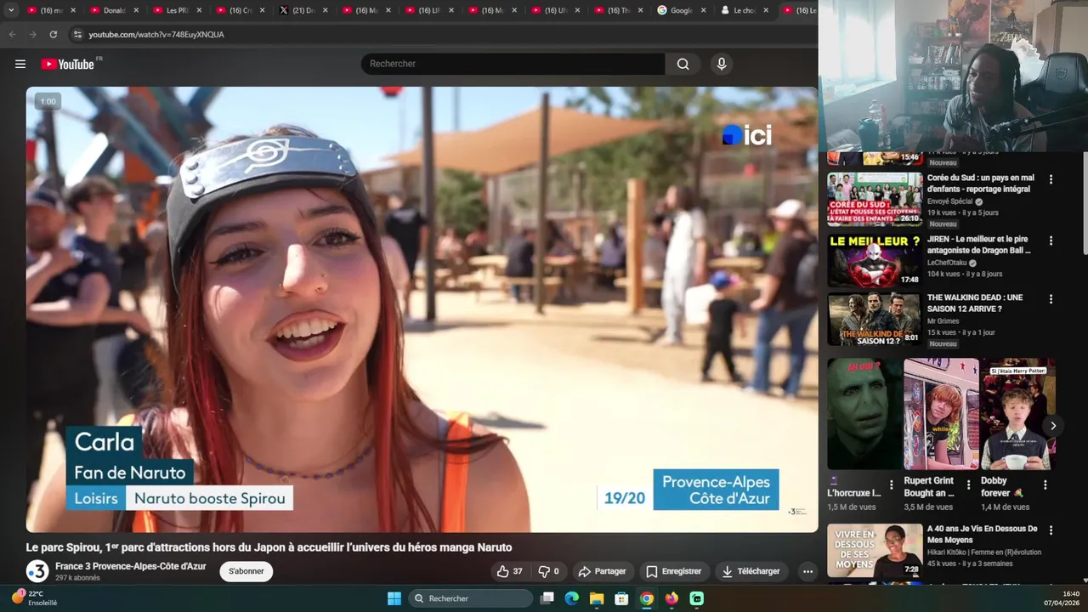Like the video with thumbs-up icon
Screen dimensions: 1088x612
[510, 571]
